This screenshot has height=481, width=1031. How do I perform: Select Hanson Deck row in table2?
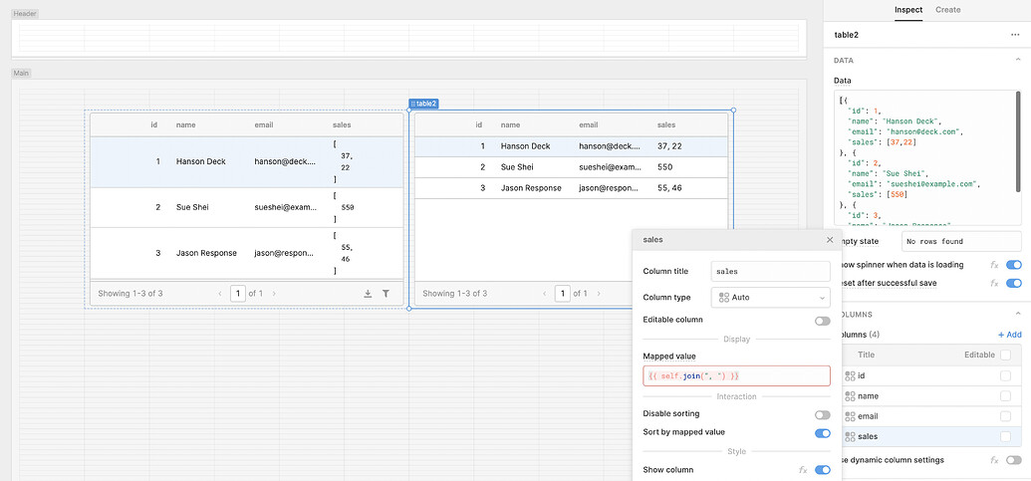click(x=572, y=146)
